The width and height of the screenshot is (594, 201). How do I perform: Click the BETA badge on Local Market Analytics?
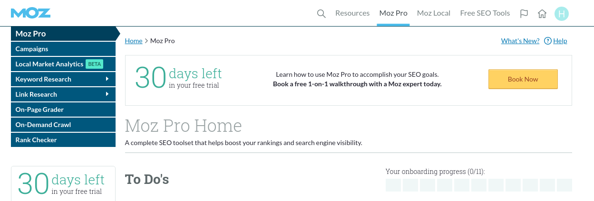point(94,64)
